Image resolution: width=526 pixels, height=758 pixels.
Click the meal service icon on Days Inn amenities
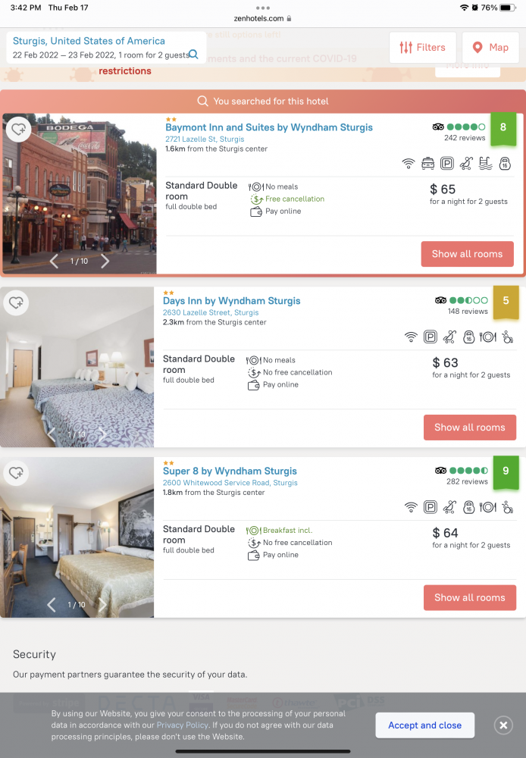(488, 337)
